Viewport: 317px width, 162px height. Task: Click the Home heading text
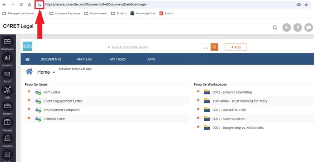click(44, 72)
